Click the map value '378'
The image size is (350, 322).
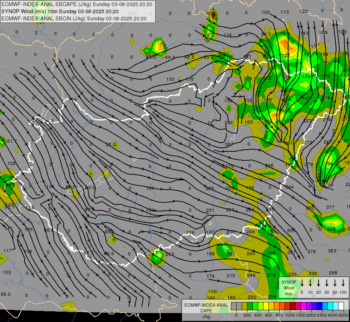click(x=312, y=252)
